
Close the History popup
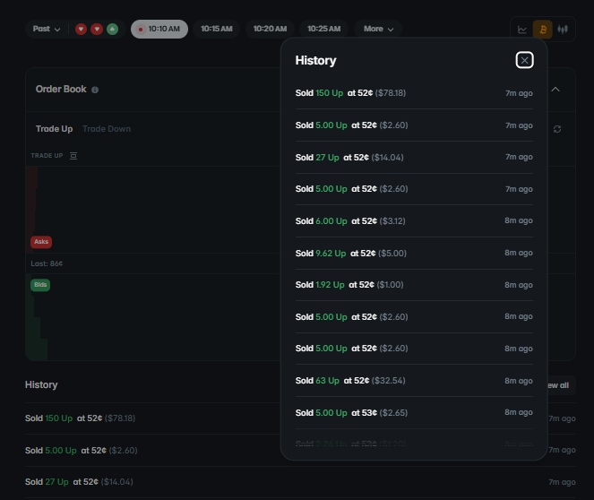tap(524, 60)
